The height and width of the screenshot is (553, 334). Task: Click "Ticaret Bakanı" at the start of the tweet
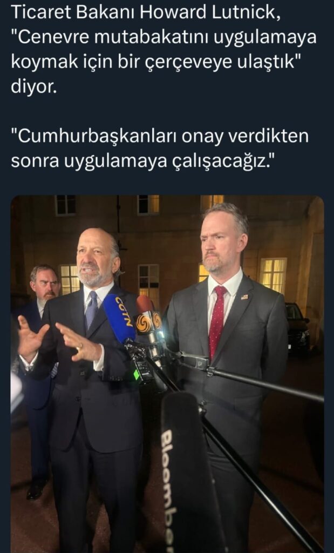tap(73, 13)
